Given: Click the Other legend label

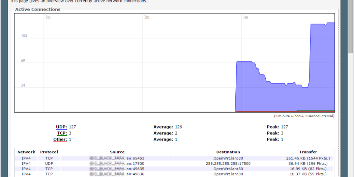Looking at the screenshot, I should (x=60, y=139).
